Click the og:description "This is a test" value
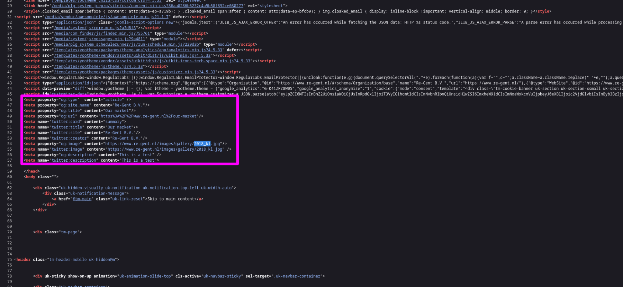 tap(136, 155)
